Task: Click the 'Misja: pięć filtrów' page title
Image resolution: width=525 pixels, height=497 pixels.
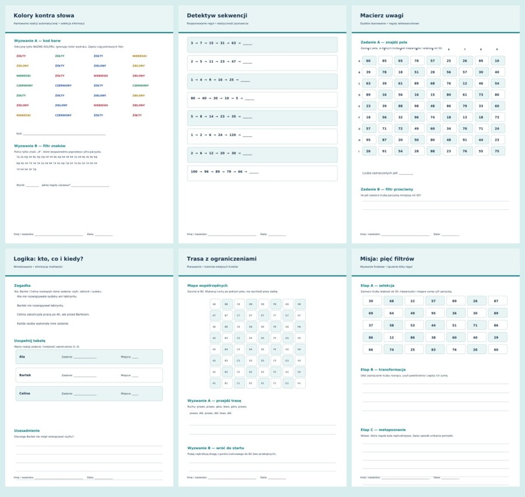Action: 387,258
